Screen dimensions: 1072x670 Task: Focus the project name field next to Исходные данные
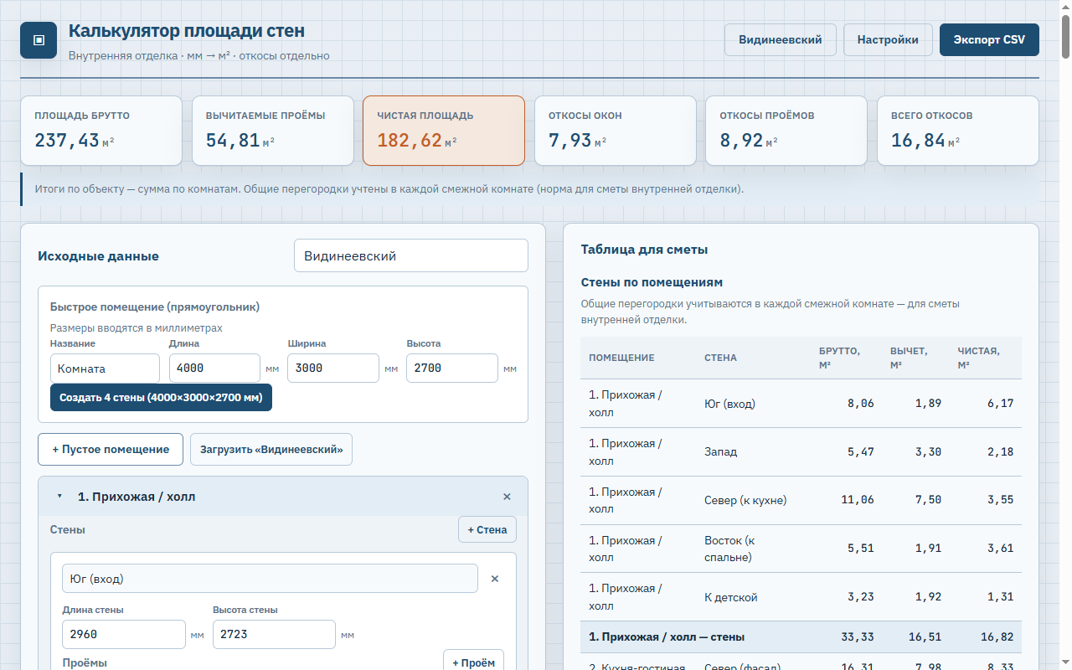pos(411,255)
